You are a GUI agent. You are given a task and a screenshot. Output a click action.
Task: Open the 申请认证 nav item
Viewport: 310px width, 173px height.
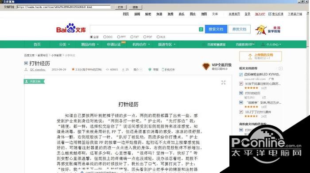click(114, 44)
